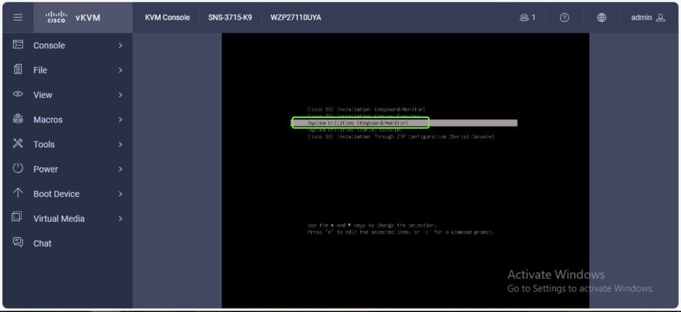Expand the File submenu chevron
681x312 pixels.
point(120,70)
